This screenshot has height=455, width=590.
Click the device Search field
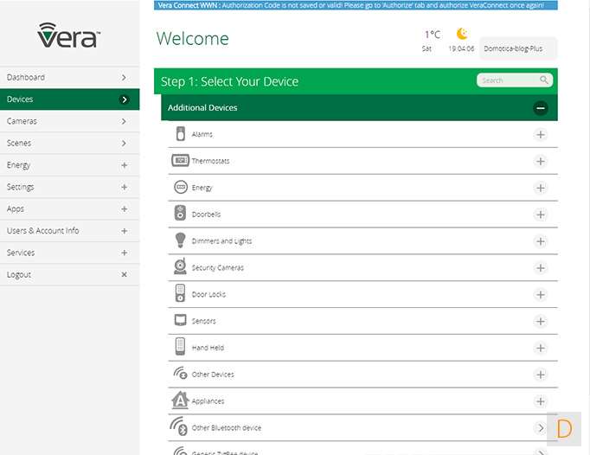(509, 80)
